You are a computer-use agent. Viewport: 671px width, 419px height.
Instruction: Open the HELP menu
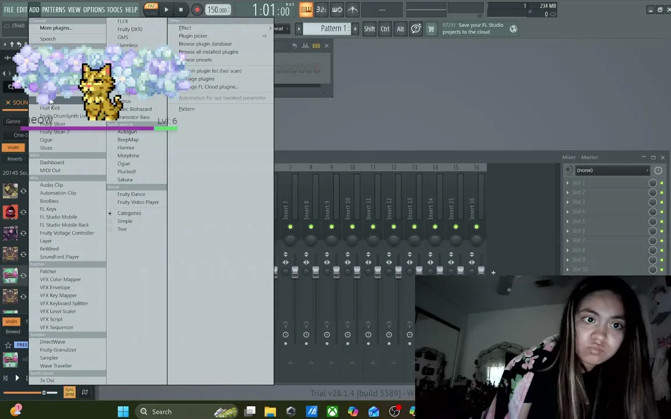(x=132, y=9)
